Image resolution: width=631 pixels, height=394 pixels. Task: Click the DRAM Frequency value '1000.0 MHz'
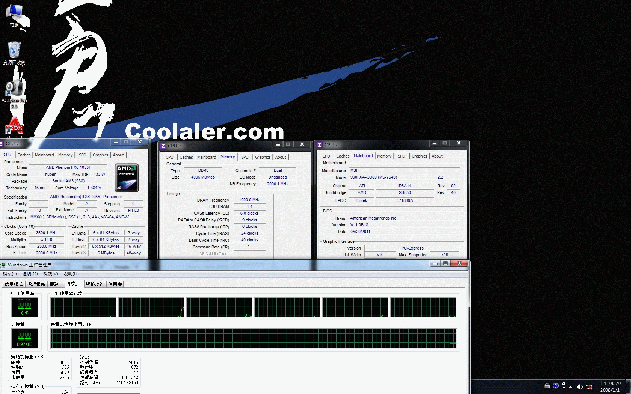pos(249,200)
